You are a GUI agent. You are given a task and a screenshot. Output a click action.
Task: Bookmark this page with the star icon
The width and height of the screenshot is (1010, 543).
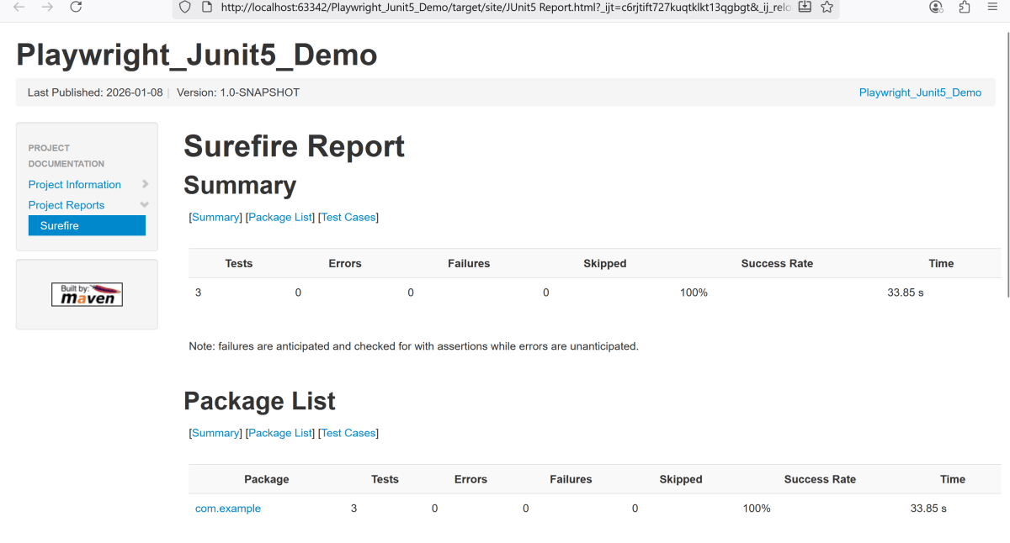coord(827,7)
